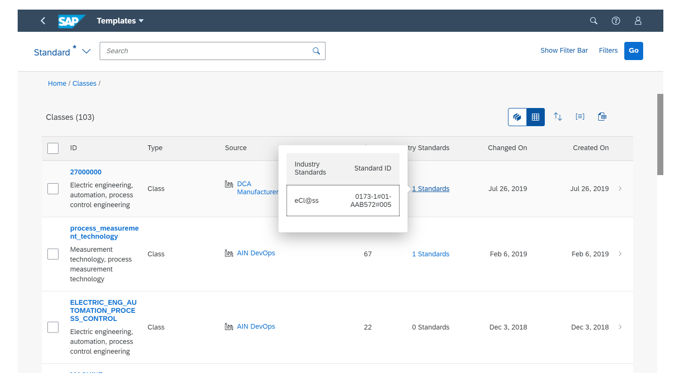The width and height of the screenshot is (681, 383).
Task: Switch to the card view icon
Action: (517, 117)
